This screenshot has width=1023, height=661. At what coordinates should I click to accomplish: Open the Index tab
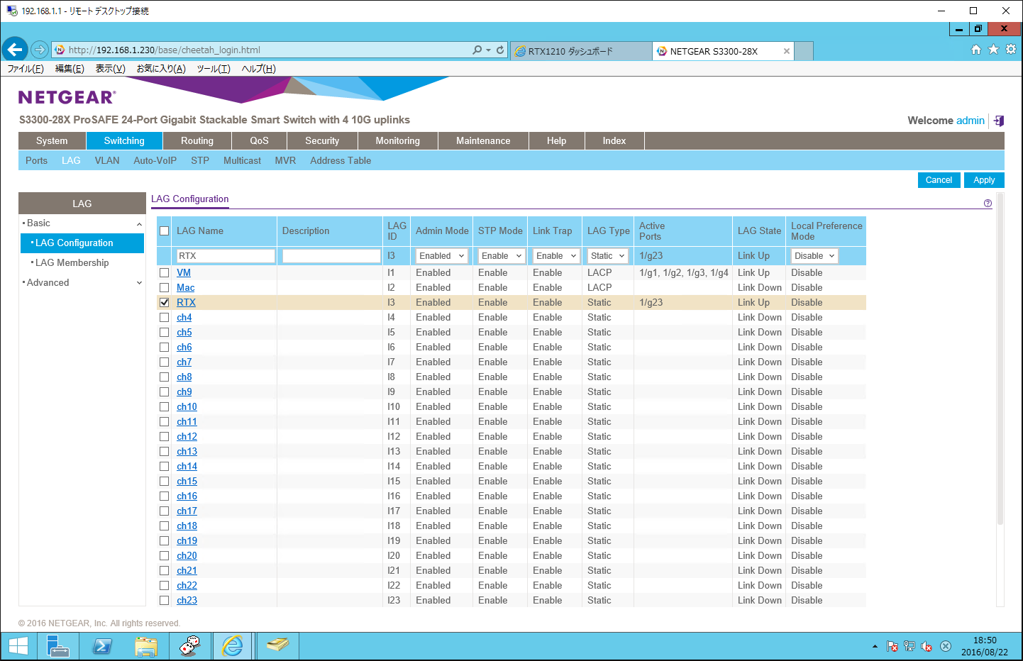coord(614,140)
